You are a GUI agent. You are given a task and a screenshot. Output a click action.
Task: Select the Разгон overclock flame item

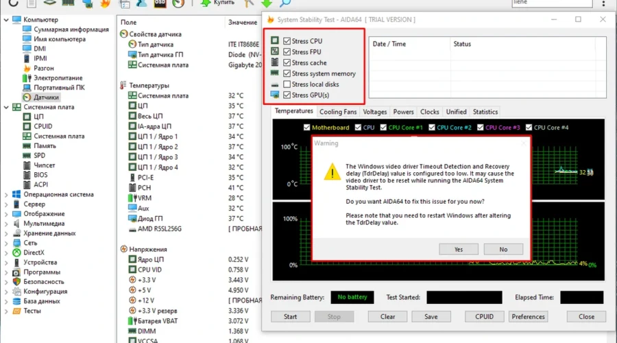click(44, 69)
